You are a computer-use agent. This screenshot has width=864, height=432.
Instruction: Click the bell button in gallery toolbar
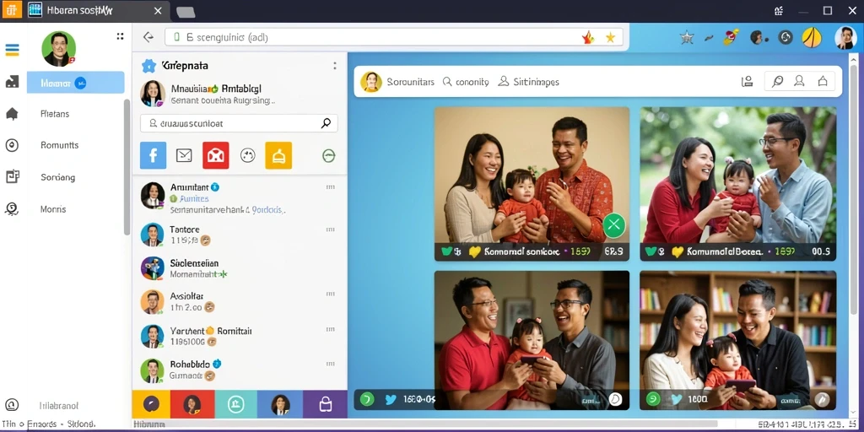click(823, 82)
